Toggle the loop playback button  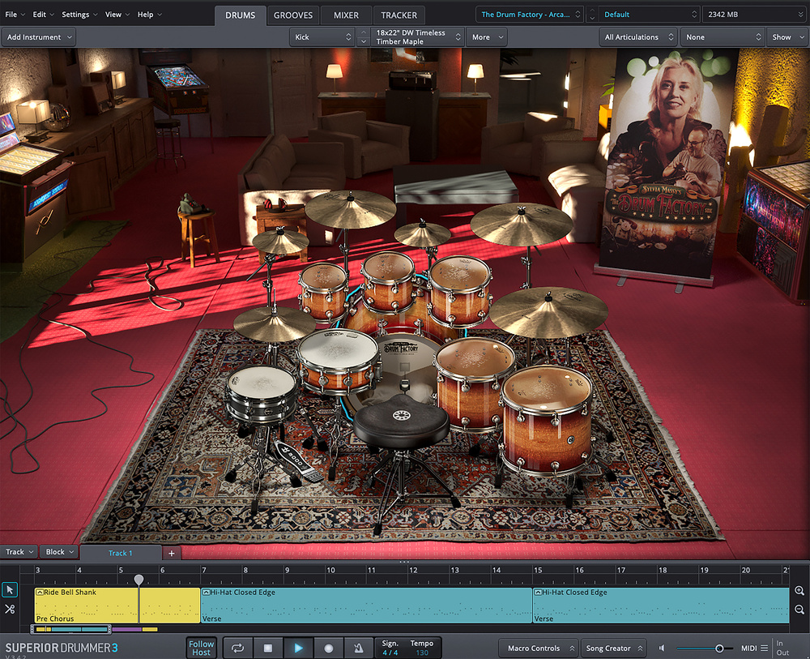point(238,648)
